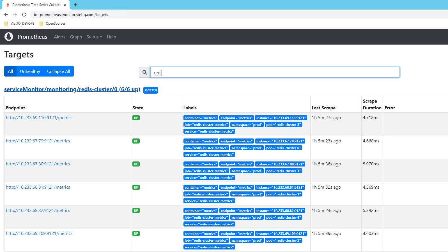Go back with the browser back arrow
Viewport: 448px width, 252px height.
pyautogui.click(x=6, y=15)
